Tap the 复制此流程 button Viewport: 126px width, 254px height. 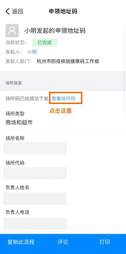point(21,242)
